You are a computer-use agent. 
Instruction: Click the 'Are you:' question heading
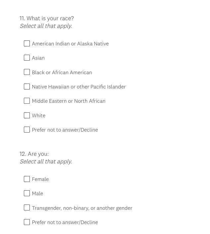(x=38, y=154)
